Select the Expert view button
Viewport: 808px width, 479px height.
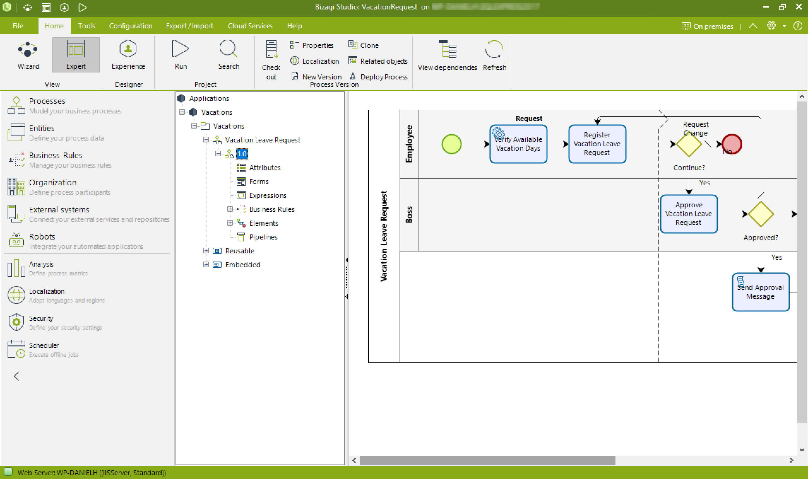[x=76, y=55]
